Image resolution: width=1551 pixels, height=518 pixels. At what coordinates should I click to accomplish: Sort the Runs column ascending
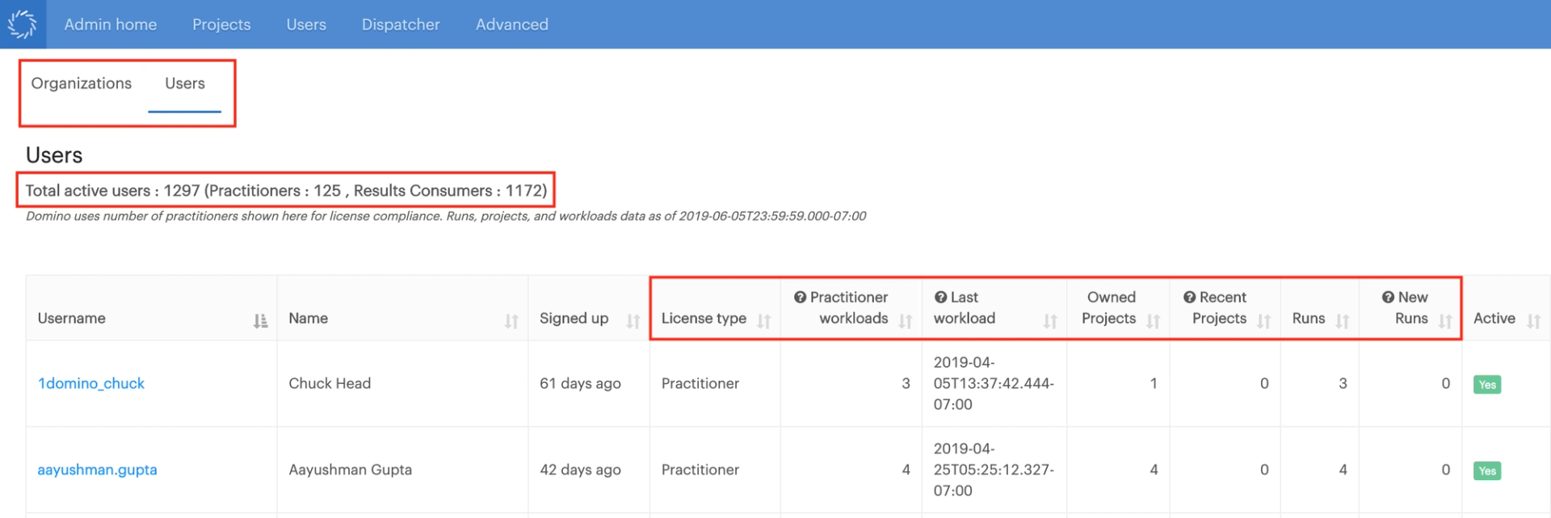point(1343,320)
